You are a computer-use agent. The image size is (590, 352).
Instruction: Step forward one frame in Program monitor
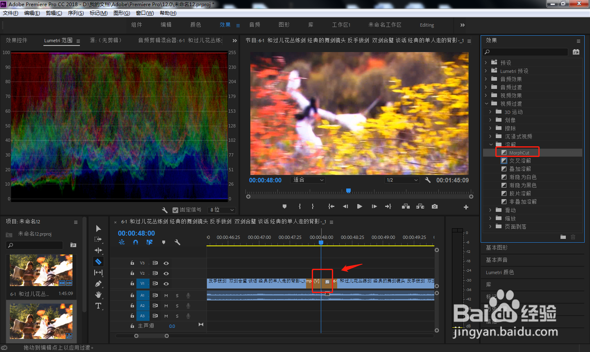tap(374, 207)
